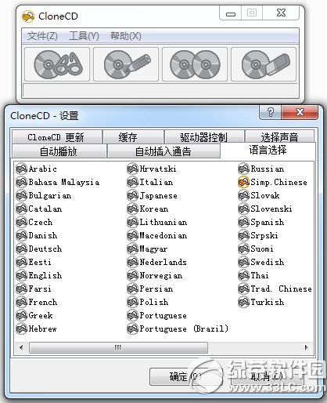This screenshot has width=327, height=403.
Task: Pick Swedish language entry
Action: (268, 262)
